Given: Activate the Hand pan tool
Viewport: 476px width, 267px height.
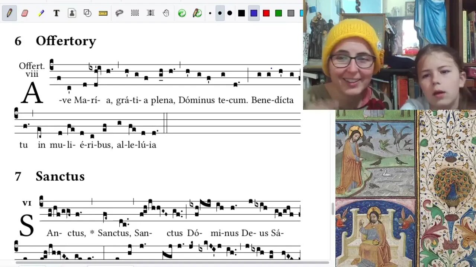Looking at the screenshot, I should tap(166, 13).
